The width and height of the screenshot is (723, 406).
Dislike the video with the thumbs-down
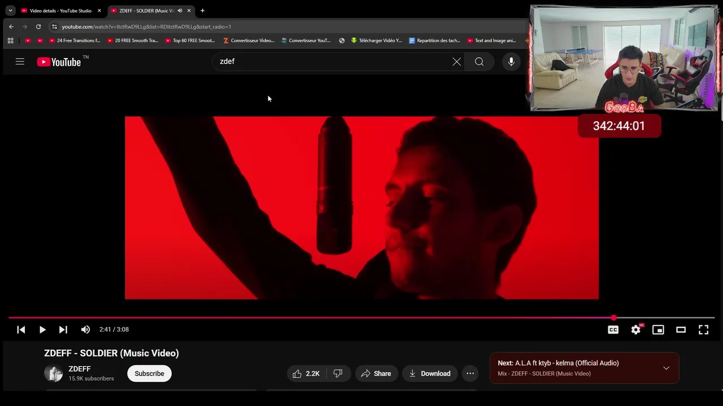(338, 373)
